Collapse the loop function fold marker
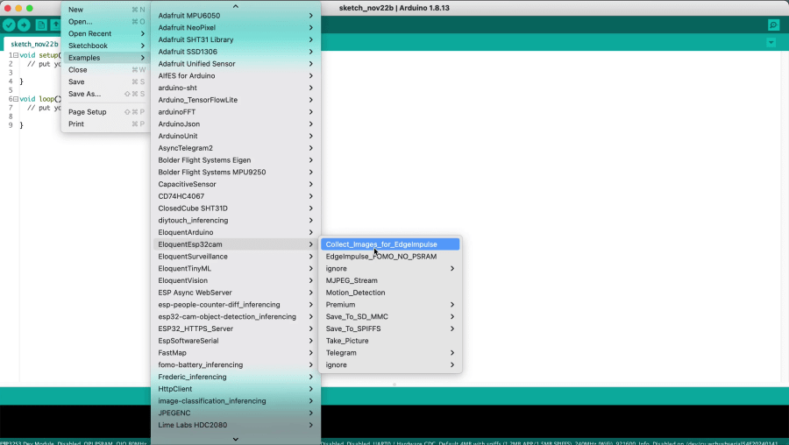789x445 pixels. pos(16,99)
